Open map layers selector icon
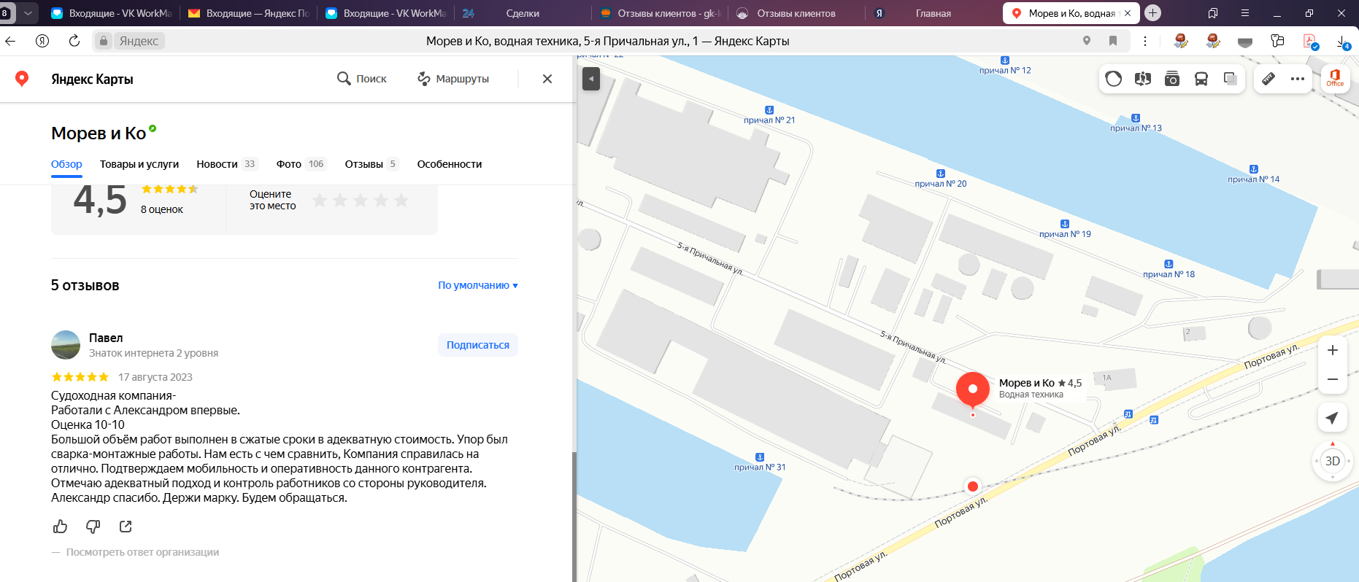Viewport: 1359px width, 582px height. (1231, 79)
